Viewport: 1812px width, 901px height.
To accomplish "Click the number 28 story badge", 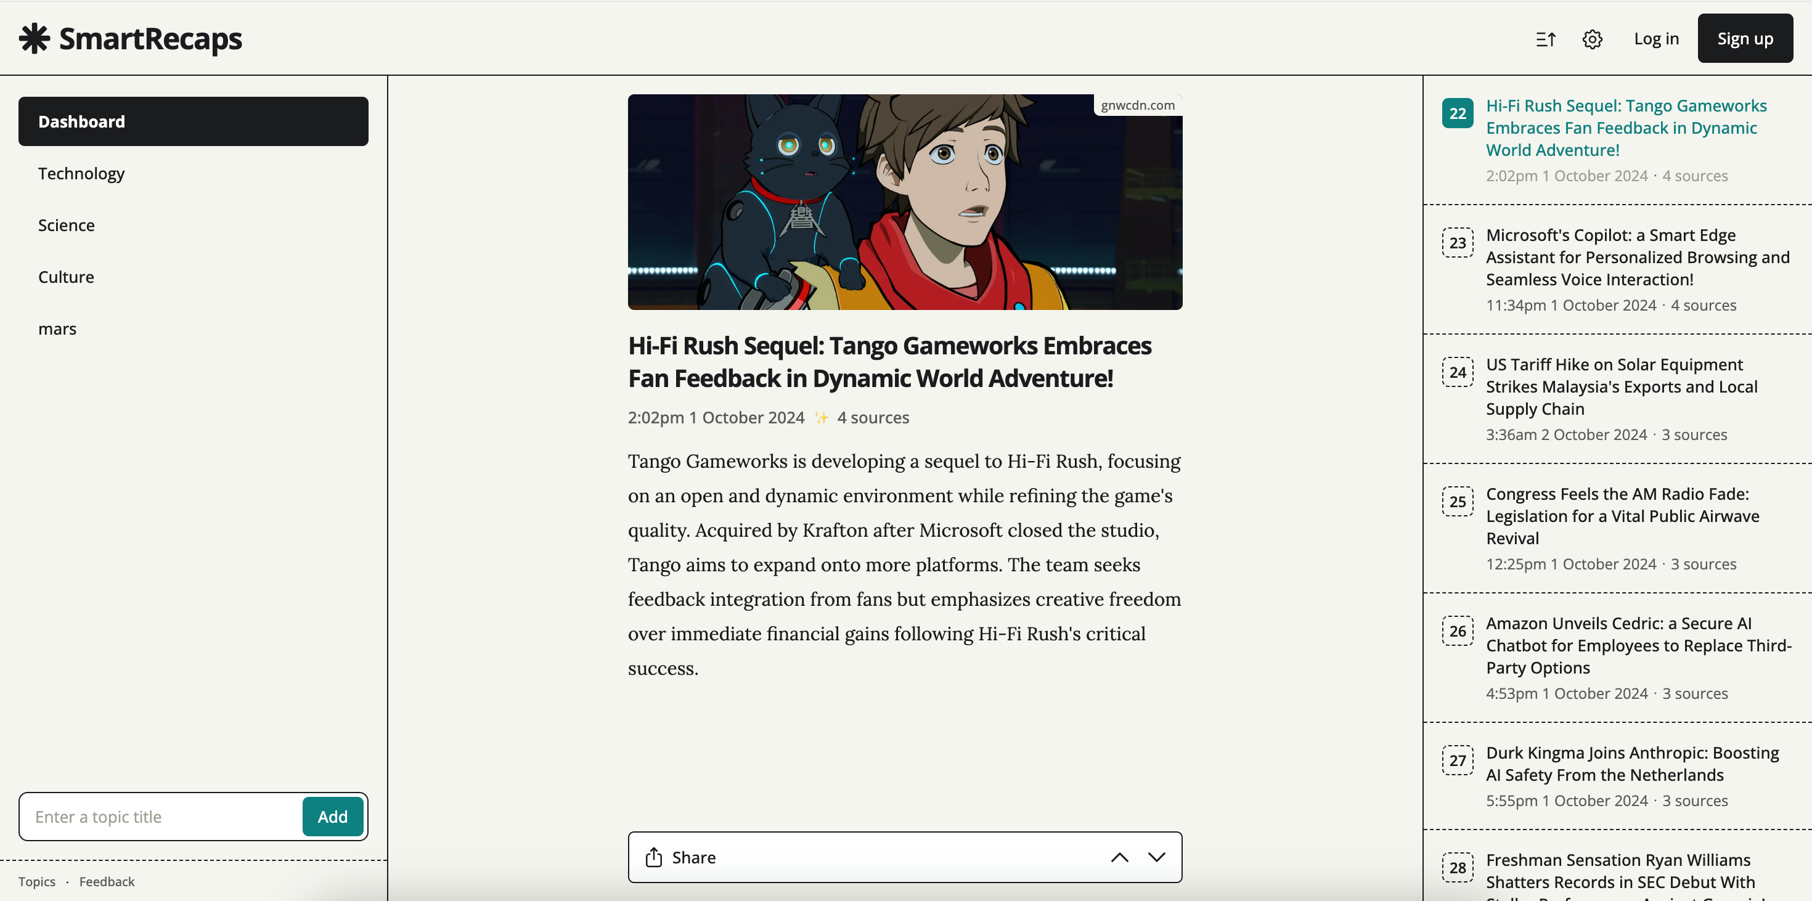I will coord(1458,867).
